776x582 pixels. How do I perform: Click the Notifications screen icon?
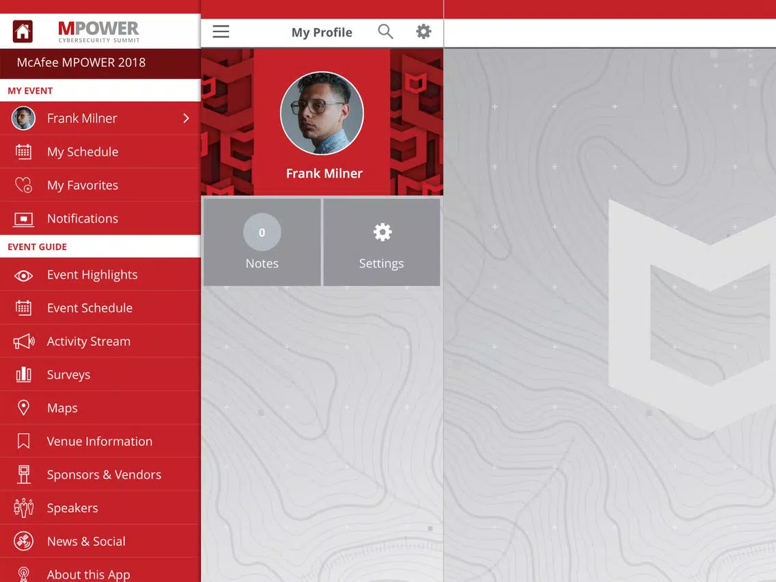point(23,219)
